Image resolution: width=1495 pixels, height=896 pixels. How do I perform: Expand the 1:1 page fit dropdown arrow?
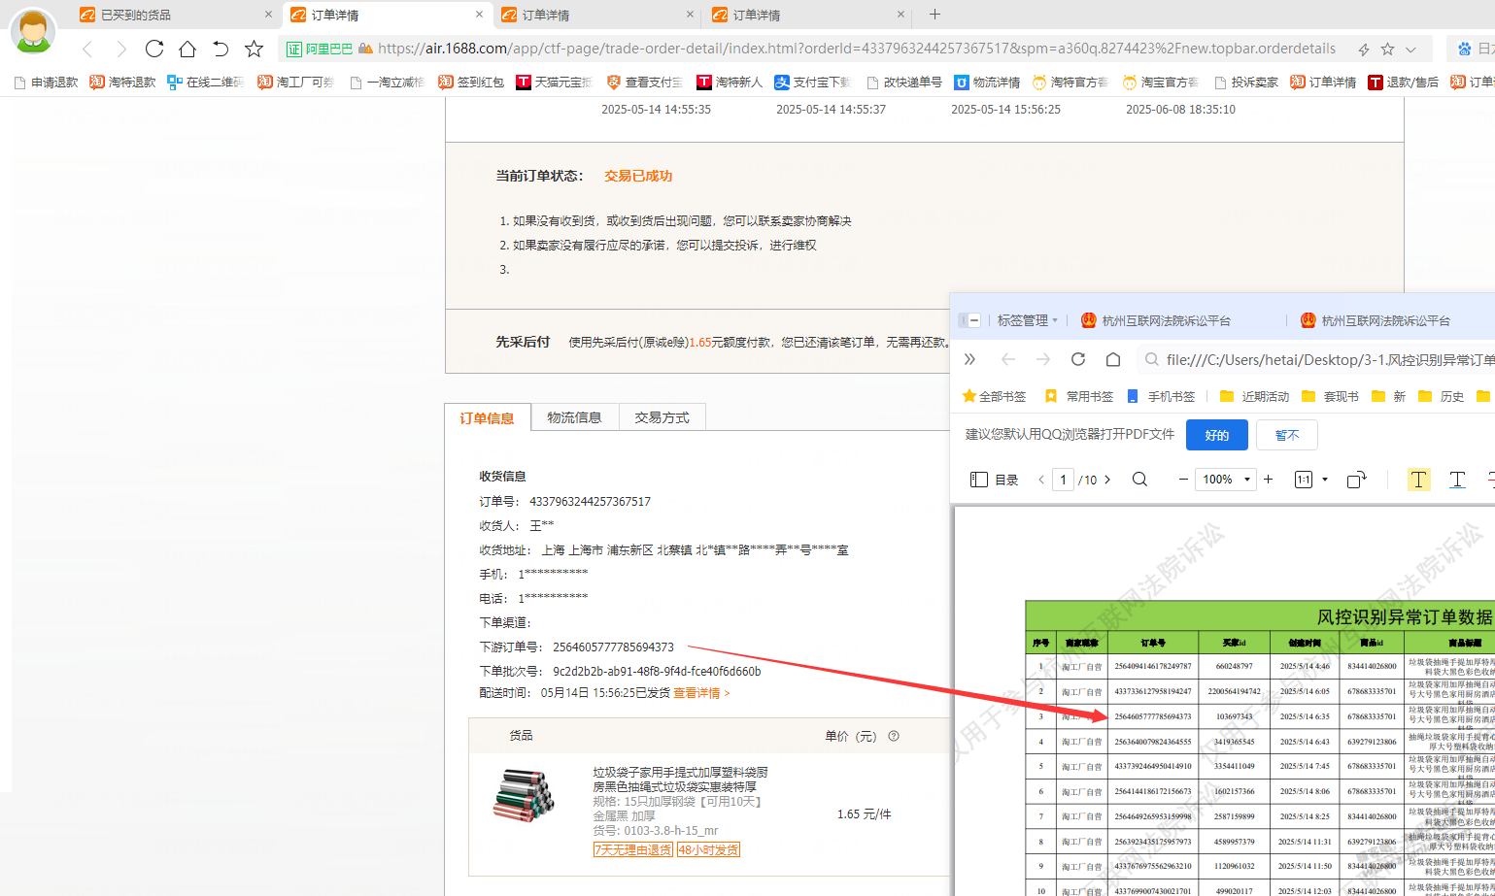click(1325, 480)
